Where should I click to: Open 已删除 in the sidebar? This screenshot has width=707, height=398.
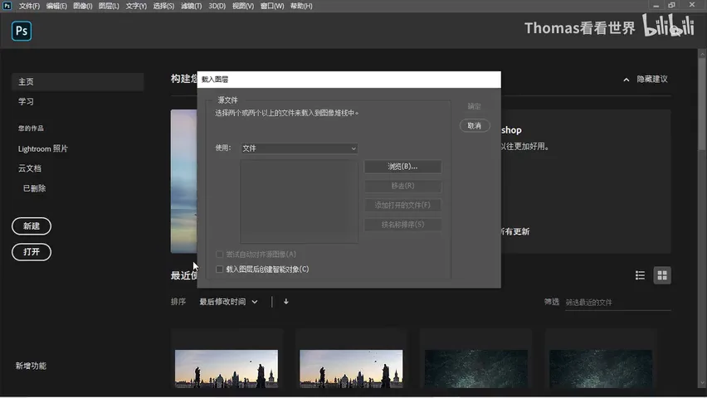point(34,188)
